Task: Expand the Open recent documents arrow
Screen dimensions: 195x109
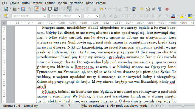Action: pos(19,9)
